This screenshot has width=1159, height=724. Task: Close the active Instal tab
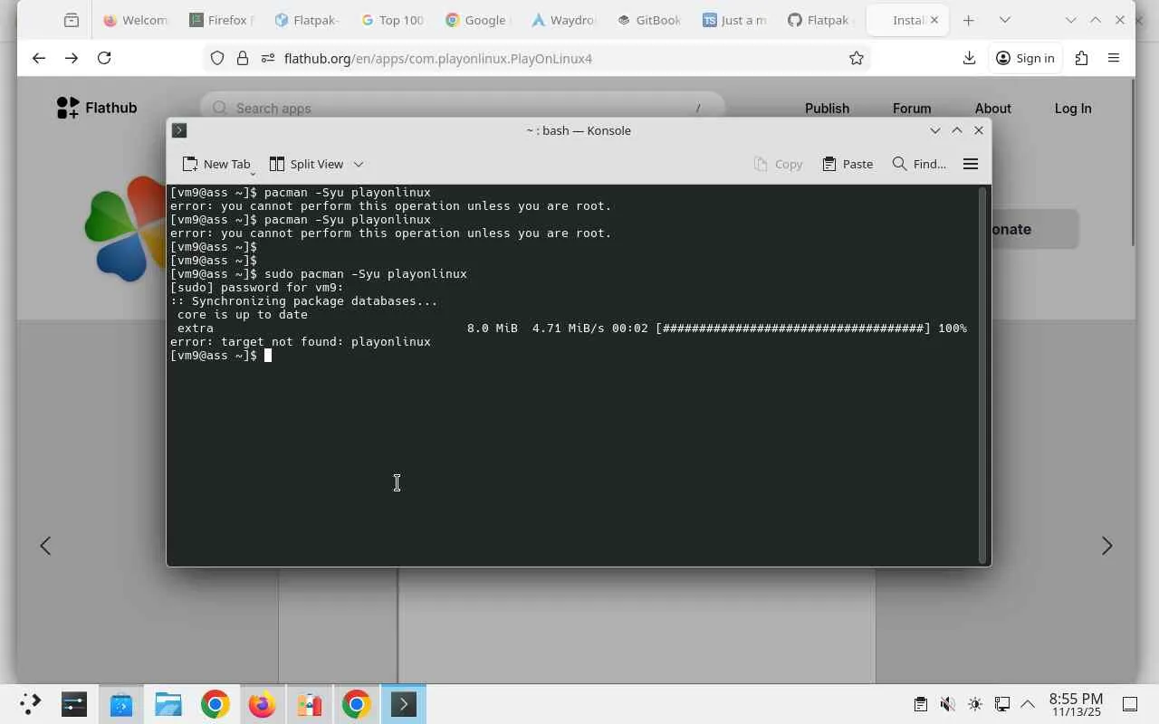point(934,20)
